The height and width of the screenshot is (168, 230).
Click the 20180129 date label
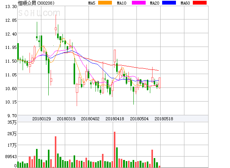point(41,119)
